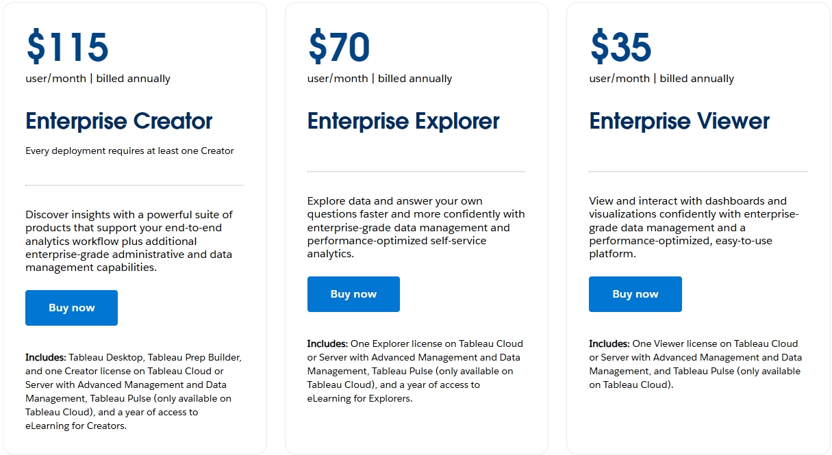Click billing terms text under $35
Viewport: 832px width, 455px height.
click(661, 79)
